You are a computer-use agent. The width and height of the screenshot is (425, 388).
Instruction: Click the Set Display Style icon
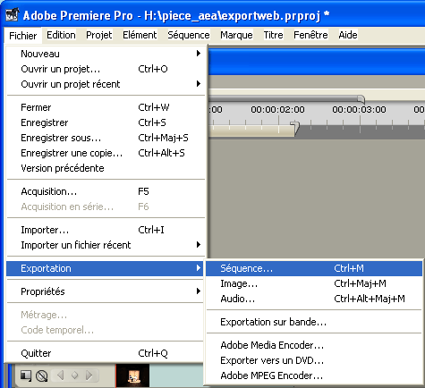tap(26, 375)
